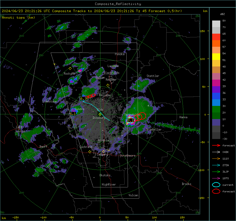
Task: Click the Brooks city label
Action: coord(186,184)
